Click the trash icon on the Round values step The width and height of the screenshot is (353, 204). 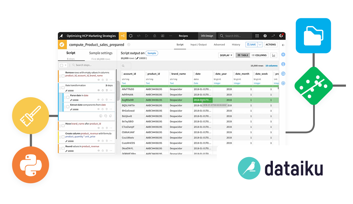tap(107, 150)
